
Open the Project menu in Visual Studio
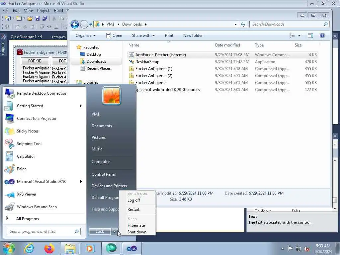(x=43, y=11)
